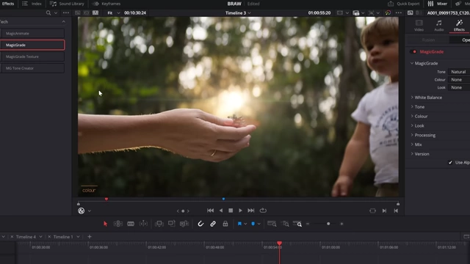This screenshot has width=470, height=264.
Task: Toggle timeline Snapping magnet icon
Action: (x=200, y=224)
